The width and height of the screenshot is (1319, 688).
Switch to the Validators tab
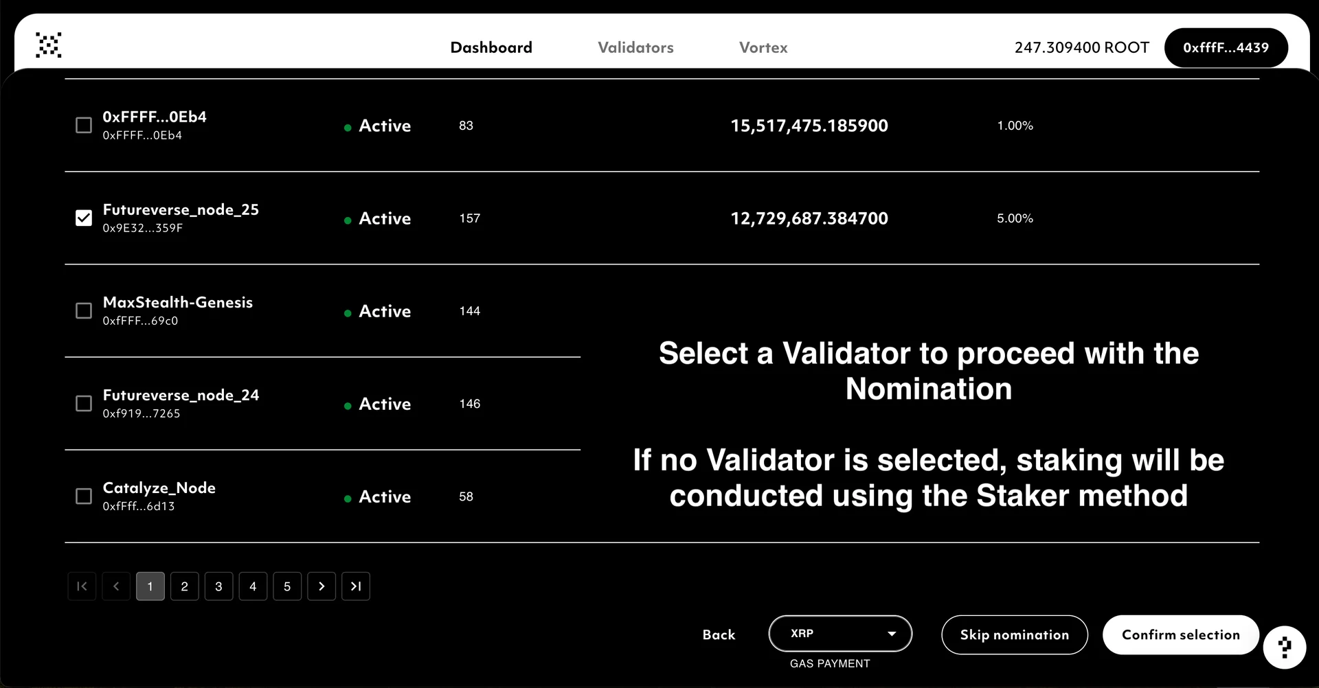click(635, 48)
